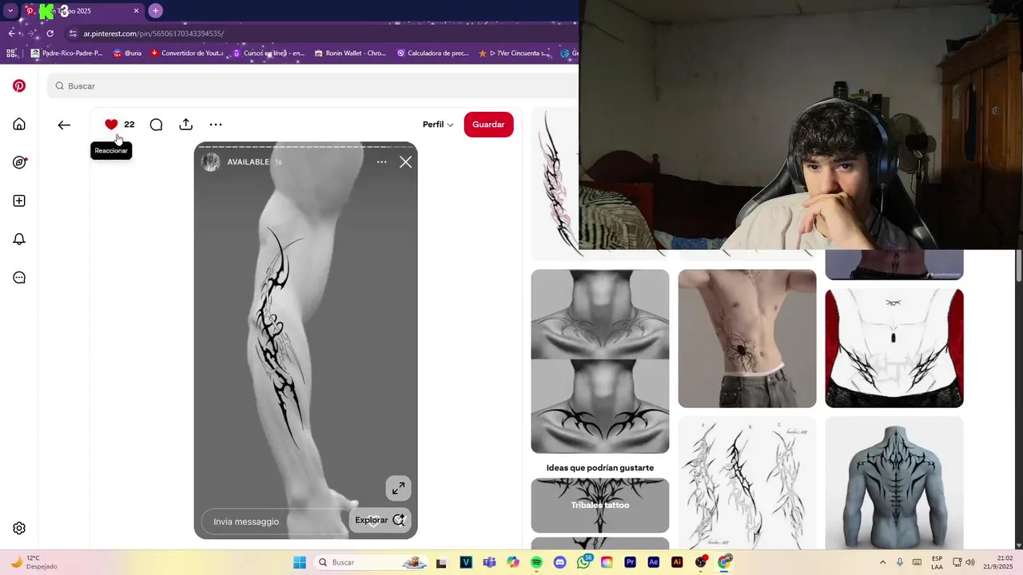The width and height of the screenshot is (1023, 575).
Task: Expand the tab search dropdown arrow
Action: pos(10,10)
